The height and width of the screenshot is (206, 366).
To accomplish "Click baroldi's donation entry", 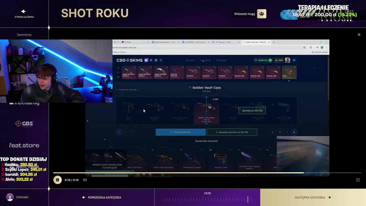I will coord(19,174).
